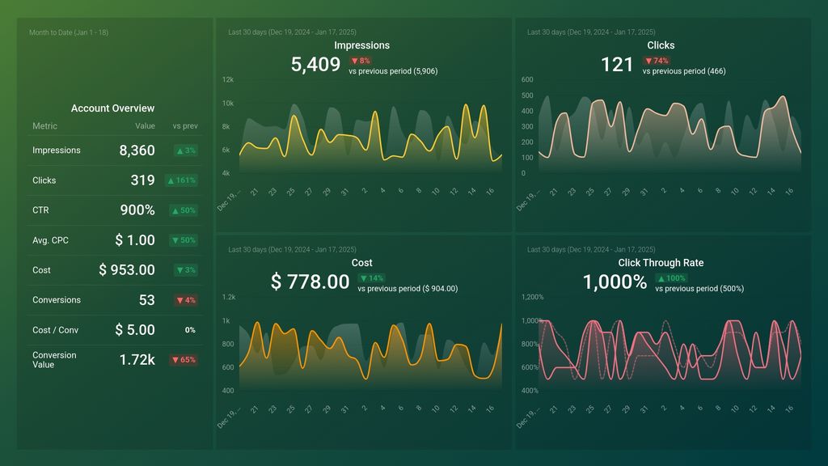The image size is (828, 466).
Task: Click the Clicks 161% change badge
Action: coord(182,180)
